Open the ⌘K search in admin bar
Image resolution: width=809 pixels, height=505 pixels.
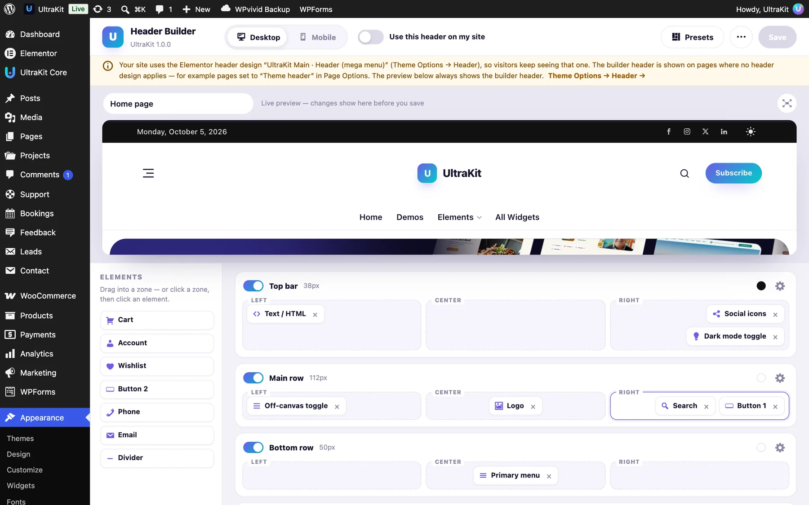(133, 9)
